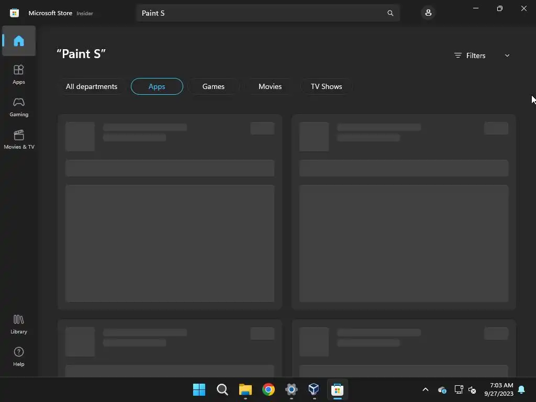This screenshot has height=402, width=536.
Task: Open the clock showing 7:03 AM
Action: pos(498,389)
